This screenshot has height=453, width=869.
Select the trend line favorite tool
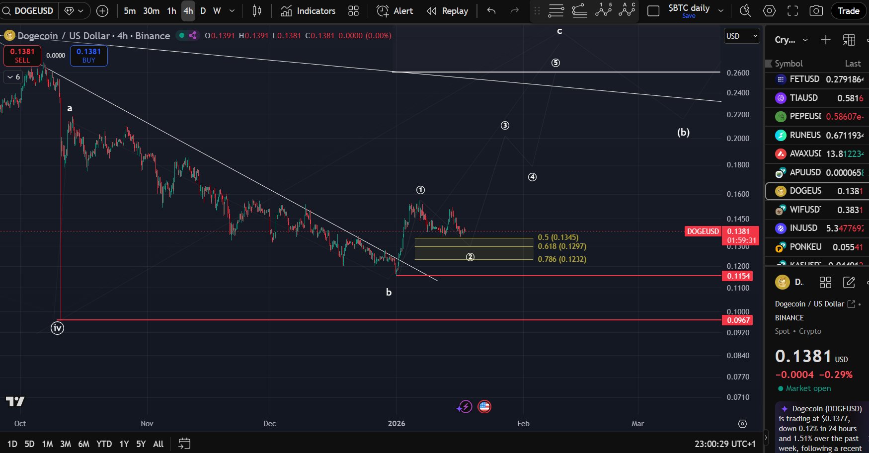click(x=579, y=11)
